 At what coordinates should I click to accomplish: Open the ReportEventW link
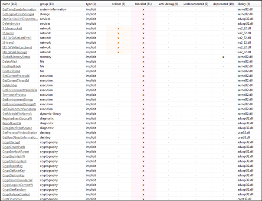12,123
